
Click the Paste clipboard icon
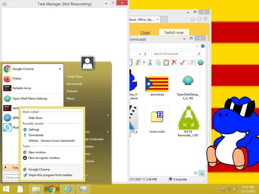[166, 63]
